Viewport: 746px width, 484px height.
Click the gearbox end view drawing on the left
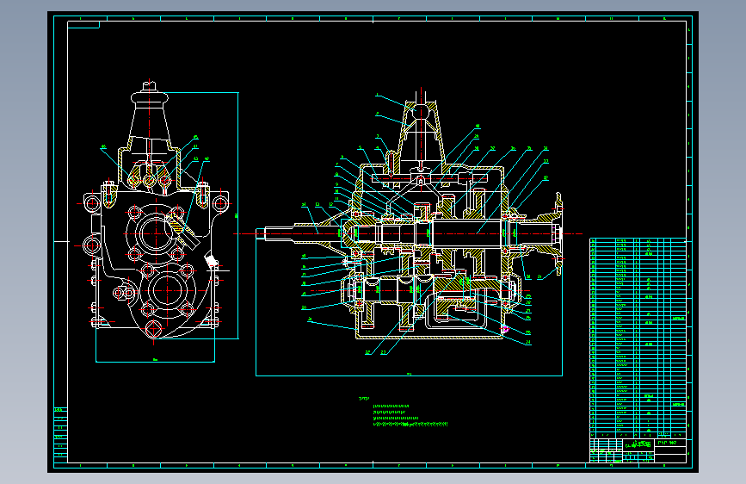coord(156,209)
